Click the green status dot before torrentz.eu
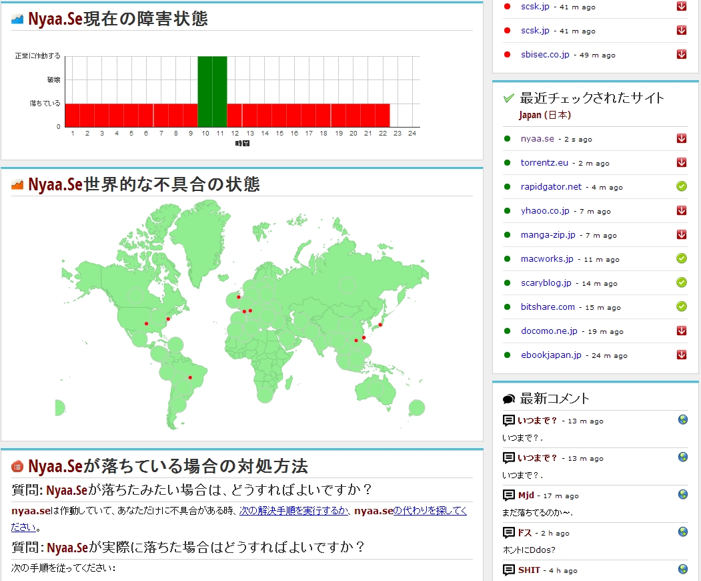Image resolution: width=701 pixels, height=581 pixels. pos(507,163)
